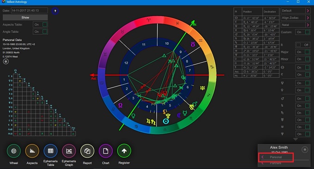Open the Report icon
The image size is (314, 169).
click(x=87, y=151)
